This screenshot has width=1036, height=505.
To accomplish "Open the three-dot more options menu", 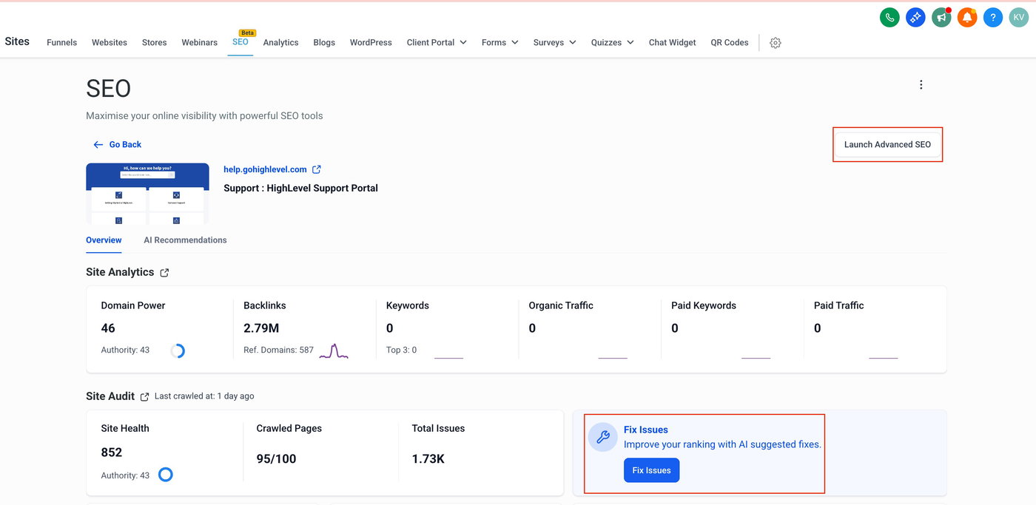I will [921, 85].
